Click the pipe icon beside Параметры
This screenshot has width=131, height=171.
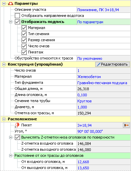pyautogui.click(x=11, y=3)
